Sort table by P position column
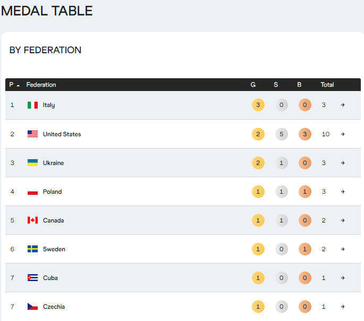This screenshot has width=364, height=321. (x=14, y=85)
